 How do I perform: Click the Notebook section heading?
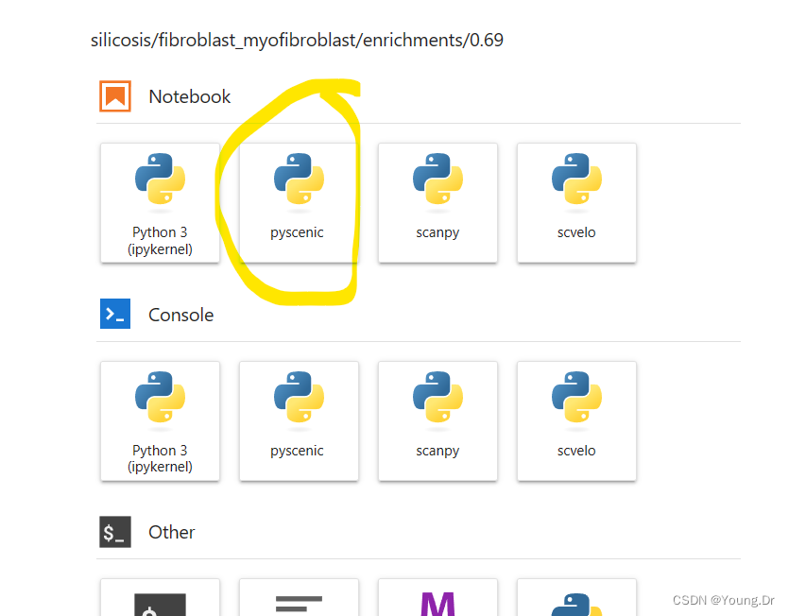click(x=190, y=96)
